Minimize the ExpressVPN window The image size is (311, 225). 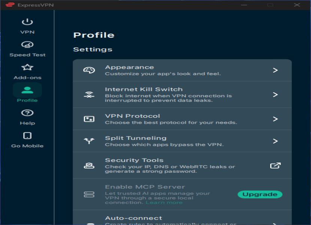pyautogui.click(x=244, y=5)
